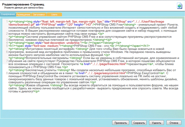
Task: Click the 'easycontrol.html' href value in code
Action: 106,73
